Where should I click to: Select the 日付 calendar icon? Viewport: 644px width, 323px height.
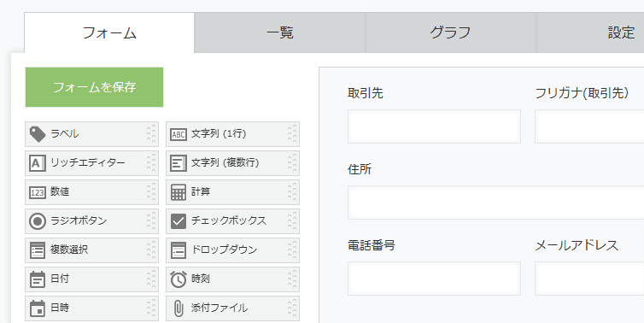[x=38, y=279]
